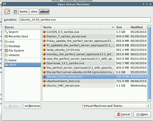Viewport: 153px width, 122px height.
Task: Select the root folder in Places
Action: (23, 42)
